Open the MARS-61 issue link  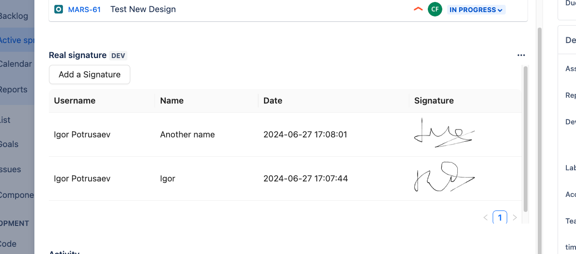tap(84, 10)
